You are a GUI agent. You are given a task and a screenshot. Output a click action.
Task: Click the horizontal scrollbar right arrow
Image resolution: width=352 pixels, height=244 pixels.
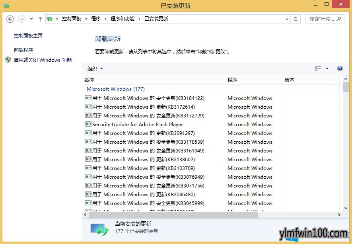tap(339, 215)
